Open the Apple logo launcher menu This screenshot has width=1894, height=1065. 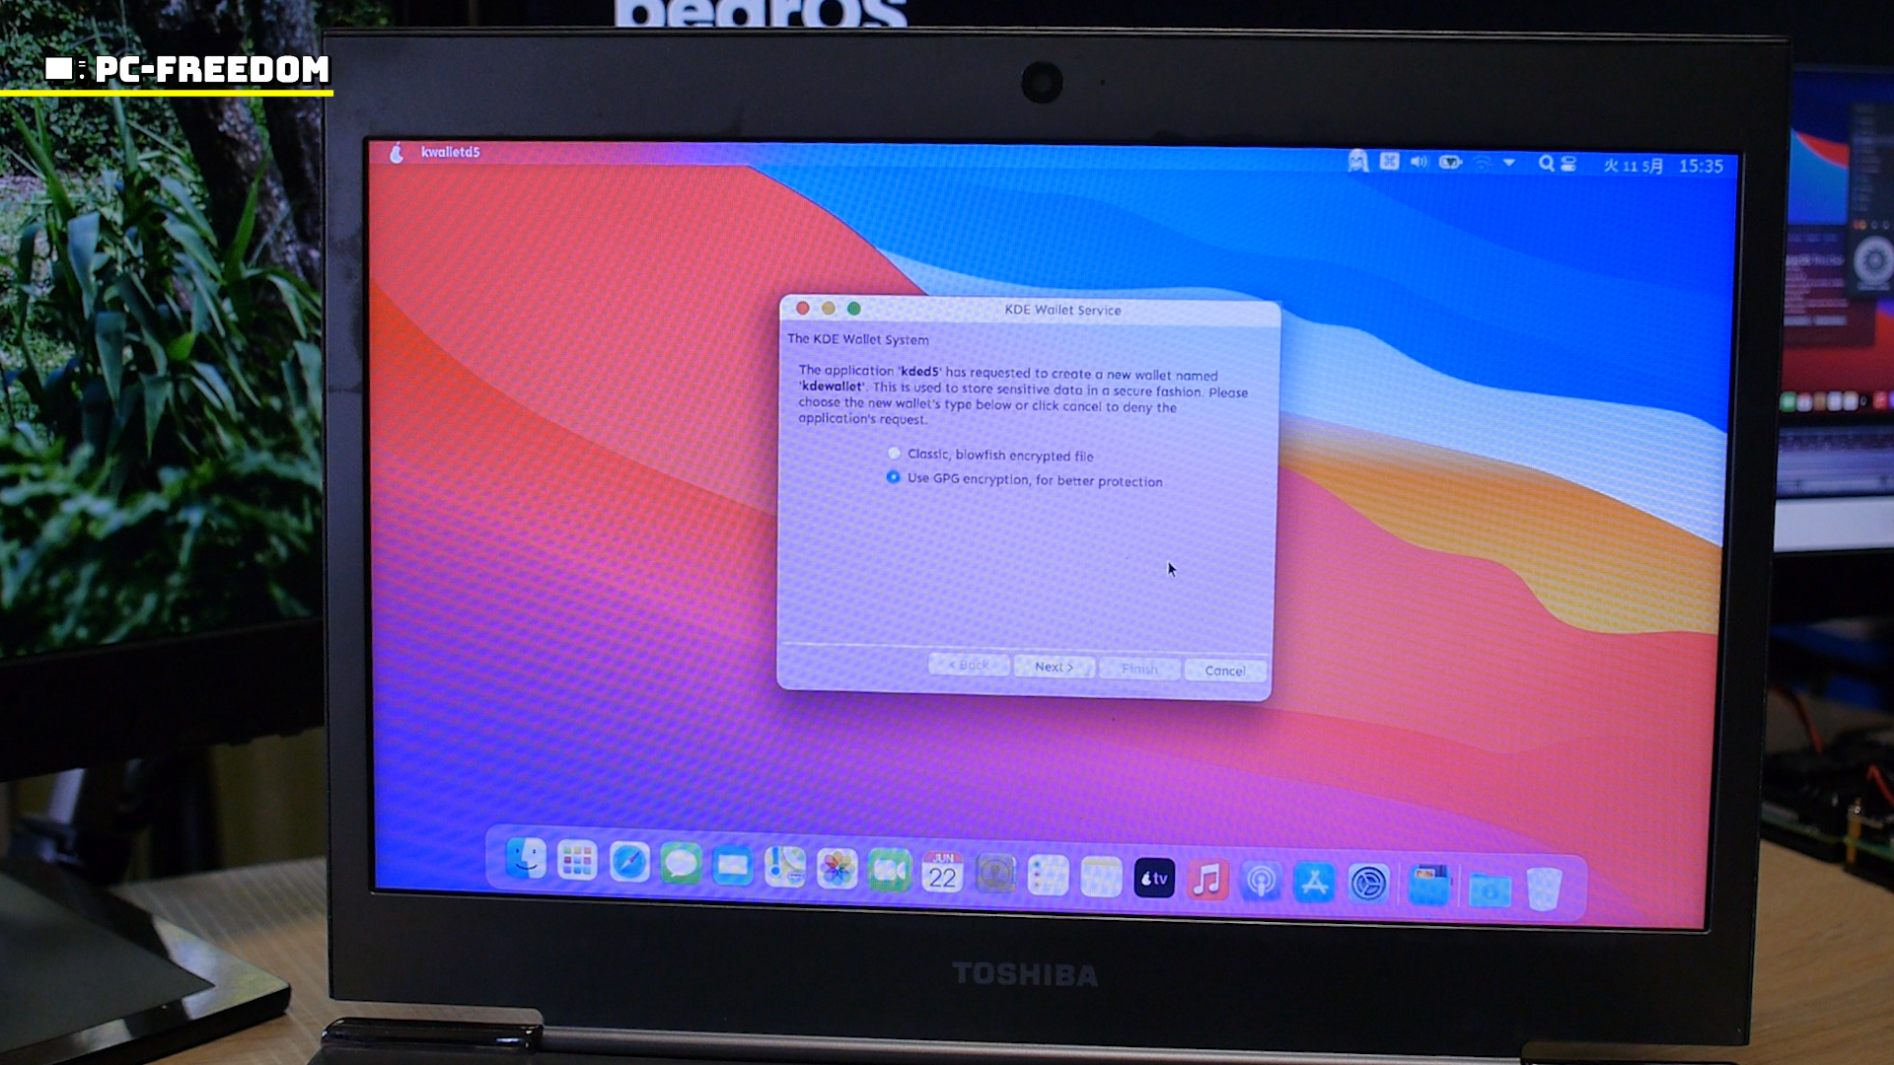coord(397,153)
